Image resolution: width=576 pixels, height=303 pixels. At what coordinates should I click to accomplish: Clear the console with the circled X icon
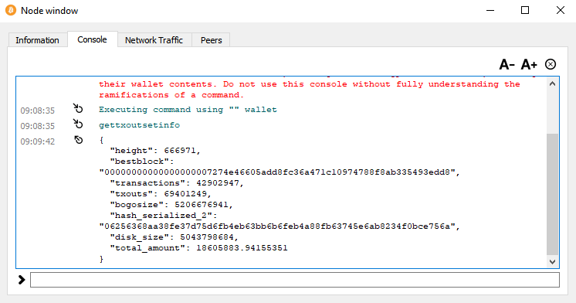551,64
